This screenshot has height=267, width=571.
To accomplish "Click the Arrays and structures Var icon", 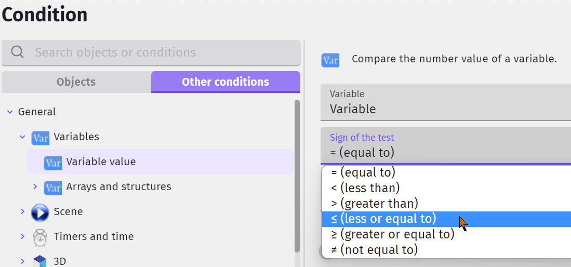I will 53,188.
